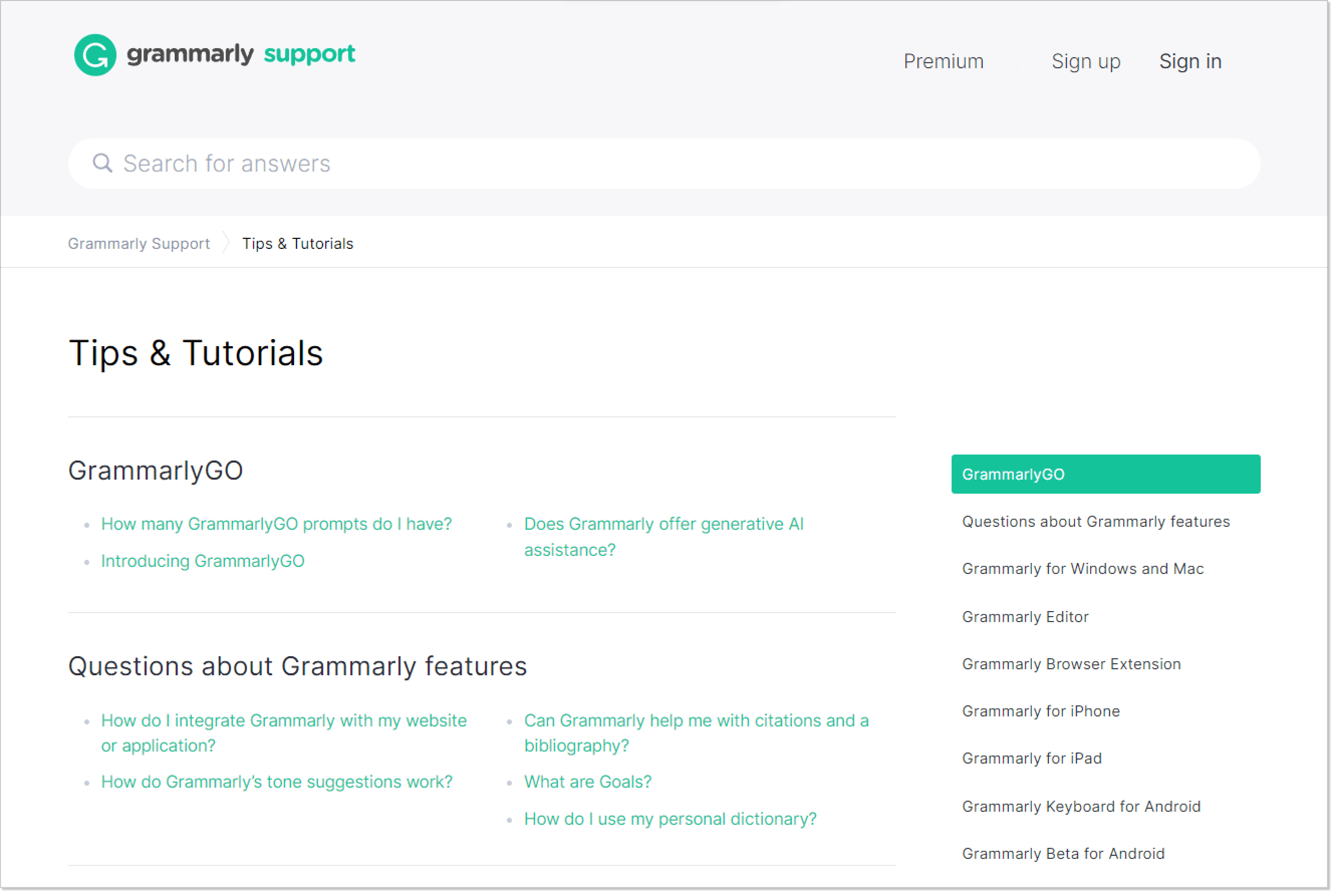Screen dimensions: 1332x892
Task: Select sidebar item Questions about Grammarly features
Action: (x=1096, y=522)
